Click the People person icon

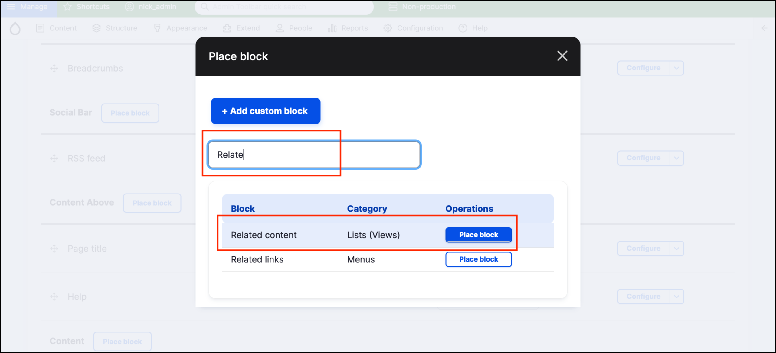(x=280, y=28)
